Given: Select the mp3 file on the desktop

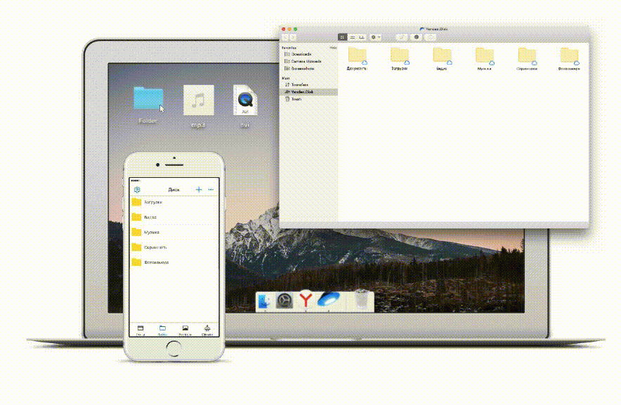Looking at the screenshot, I should pyautogui.click(x=198, y=106).
